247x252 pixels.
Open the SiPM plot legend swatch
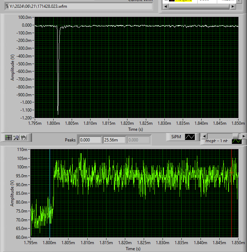coord(190,137)
